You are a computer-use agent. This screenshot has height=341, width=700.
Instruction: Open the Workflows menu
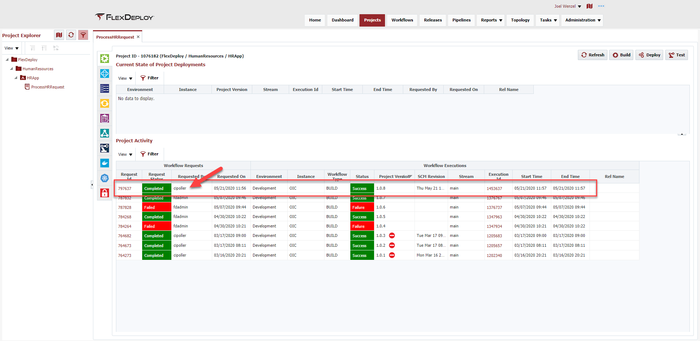click(402, 20)
